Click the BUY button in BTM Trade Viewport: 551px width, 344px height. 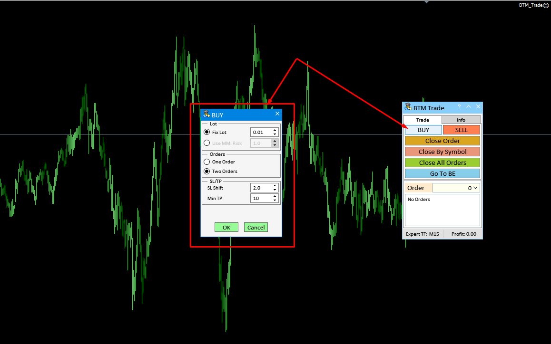coord(423,130)
